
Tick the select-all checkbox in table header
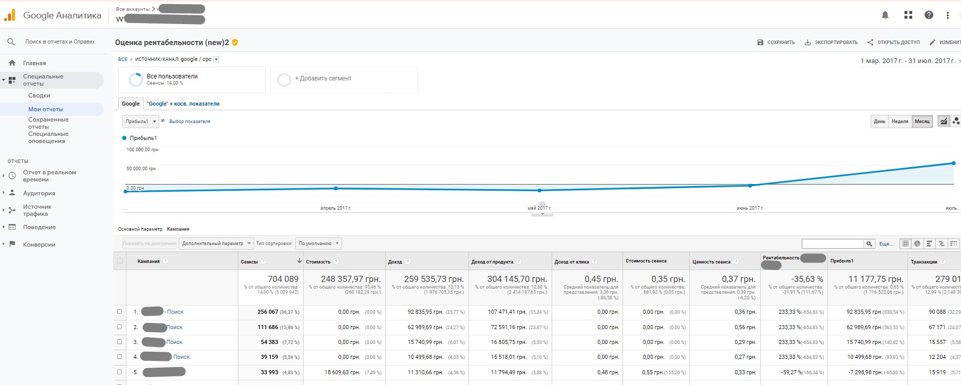click(x=120, y=261)
